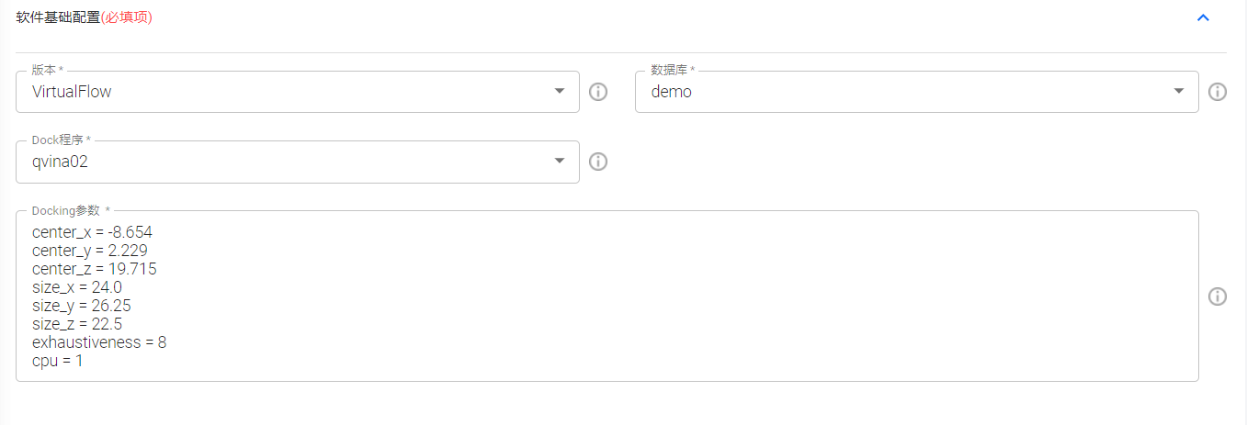Viewport: 1247px width, 425px height.
Task: Select the demo database field
Action: pyautogui.click(x=917, y=92)
